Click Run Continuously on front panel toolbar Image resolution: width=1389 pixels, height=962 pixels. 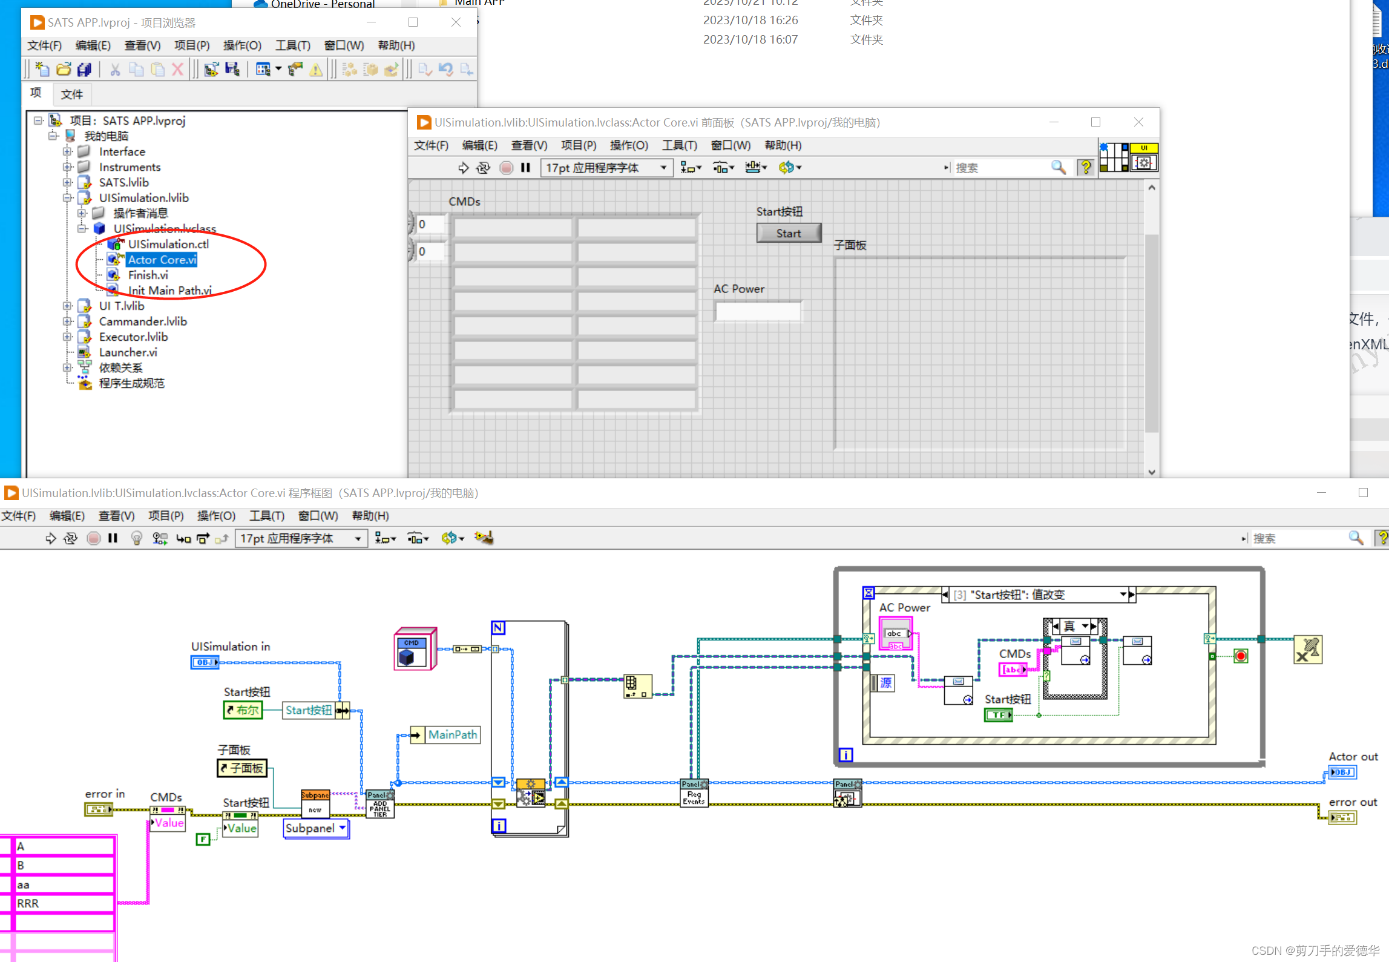click(x=483, y=168)
